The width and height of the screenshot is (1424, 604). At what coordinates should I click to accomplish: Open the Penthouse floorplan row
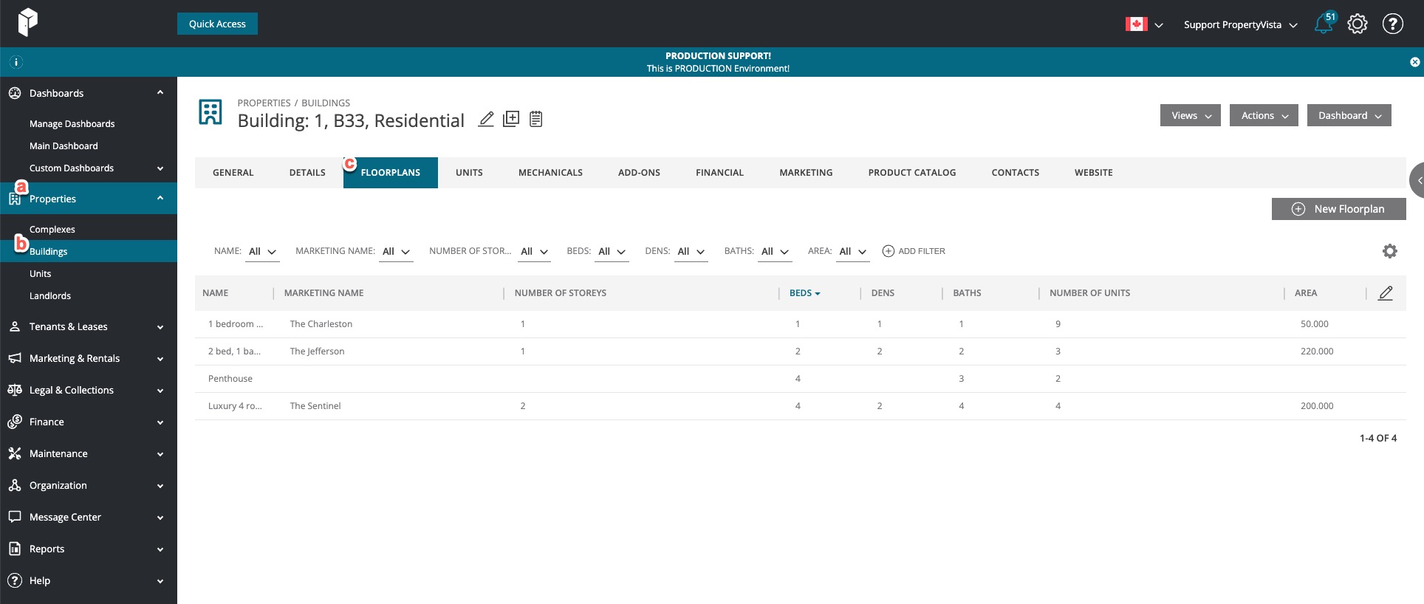coord(801,379)
